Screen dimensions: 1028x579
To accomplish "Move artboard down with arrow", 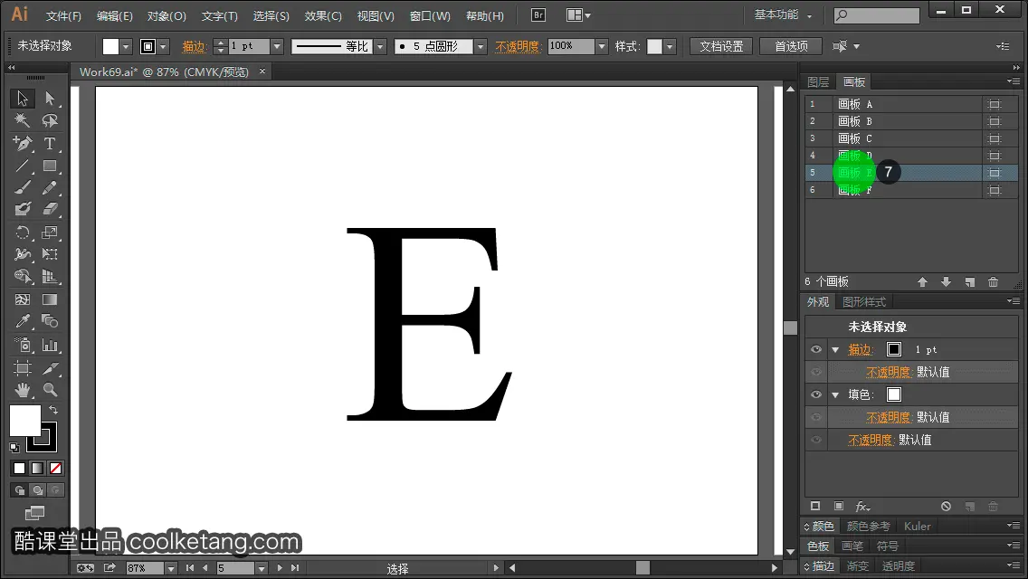I will (x=946, y=282).
